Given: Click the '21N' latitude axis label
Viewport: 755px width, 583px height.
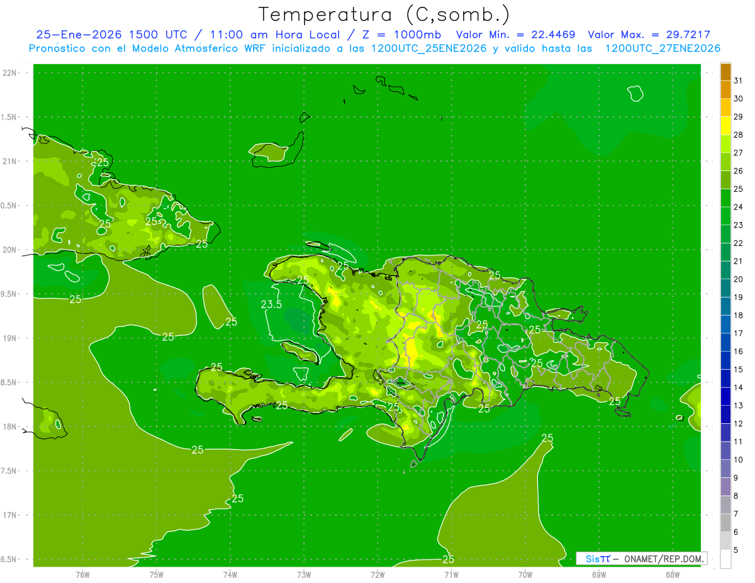Looking at the screenshot, I should [9, 162].
